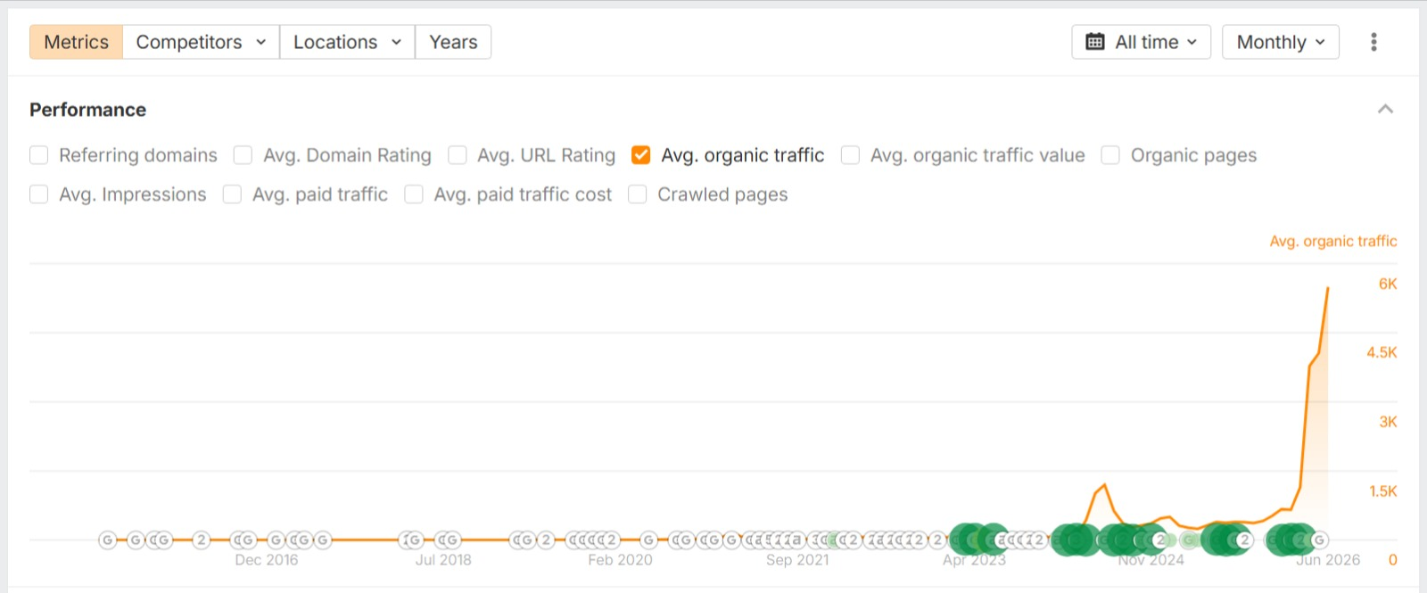Click the first G update marker on timeline
Viewport: 1427px width, 593px height.
tap(107, 539)
